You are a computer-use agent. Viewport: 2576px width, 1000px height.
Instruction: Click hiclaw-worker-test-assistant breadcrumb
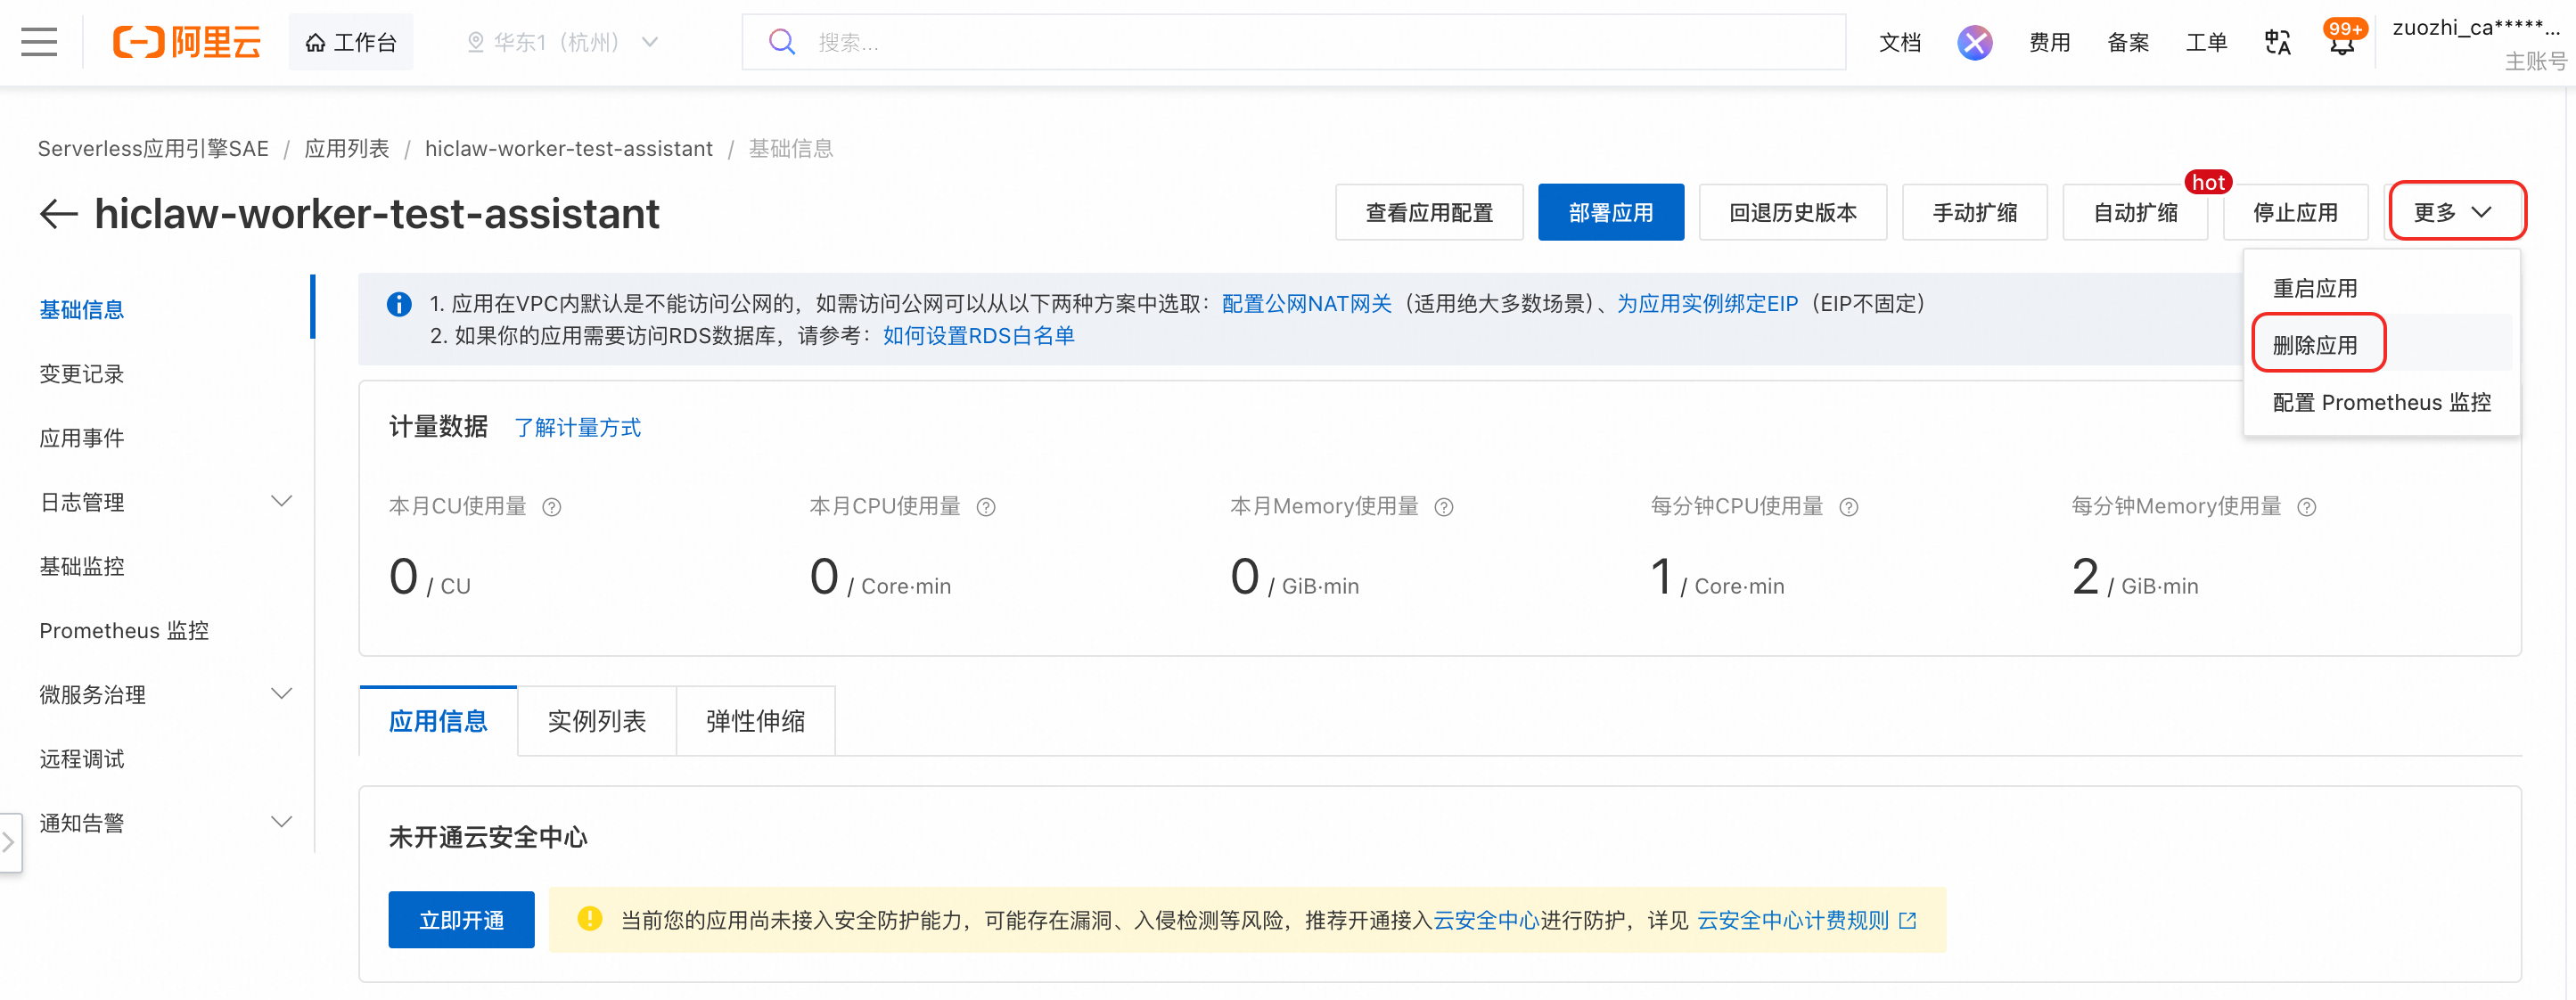[568, 149]
